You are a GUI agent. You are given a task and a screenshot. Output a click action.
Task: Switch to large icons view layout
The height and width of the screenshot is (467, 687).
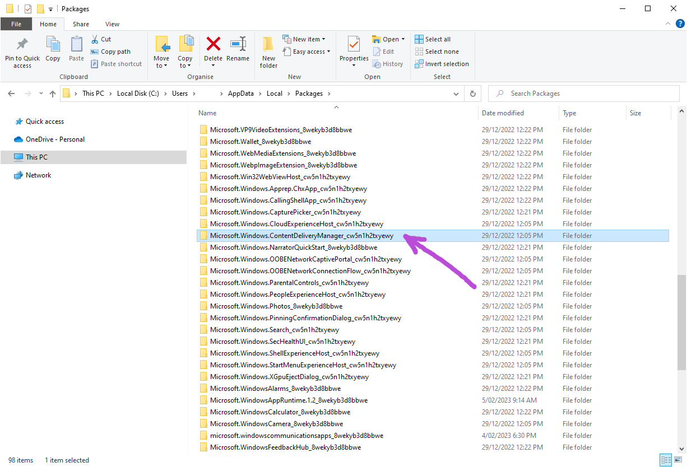677,460
